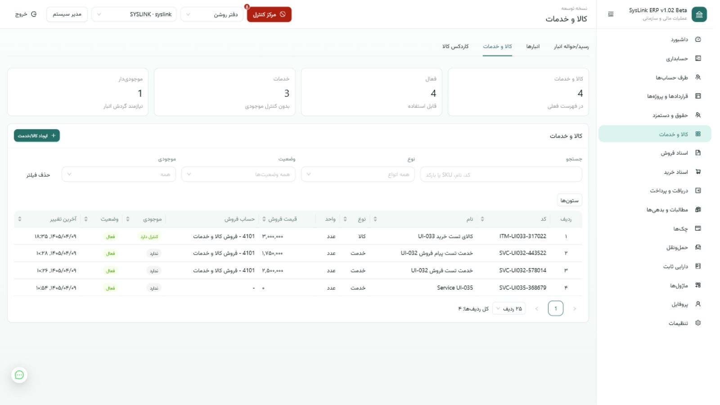Click the search field for کد، نام، SKU
Viewport: 720px width, 405px height.
click(501, 174)
